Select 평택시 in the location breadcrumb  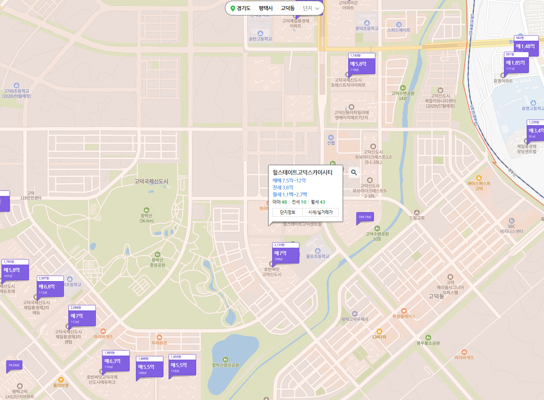[x=266, y=8]
